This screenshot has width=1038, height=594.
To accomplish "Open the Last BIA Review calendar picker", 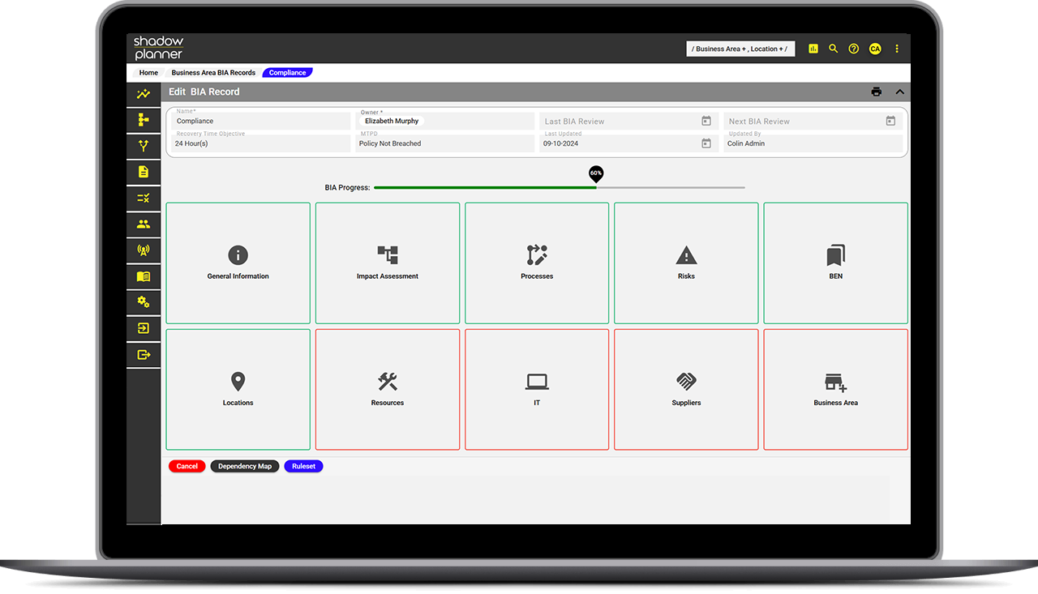I will [x=706, y=121].
